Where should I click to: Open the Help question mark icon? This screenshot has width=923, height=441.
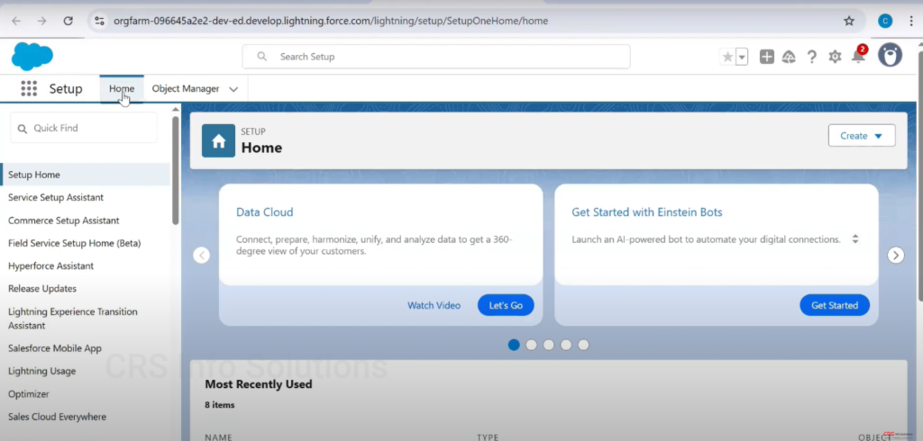click(x=812, y=57)
